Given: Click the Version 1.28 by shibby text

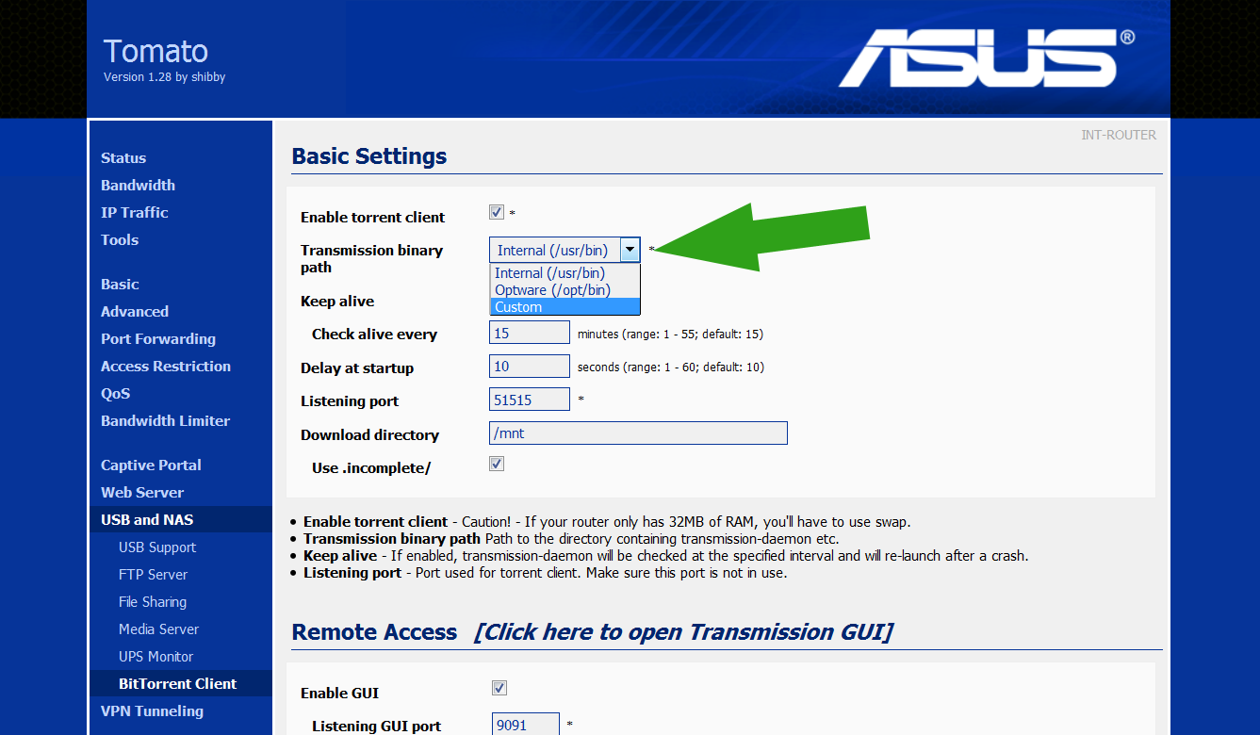Looking at the screenshot, I should [165, 77].
